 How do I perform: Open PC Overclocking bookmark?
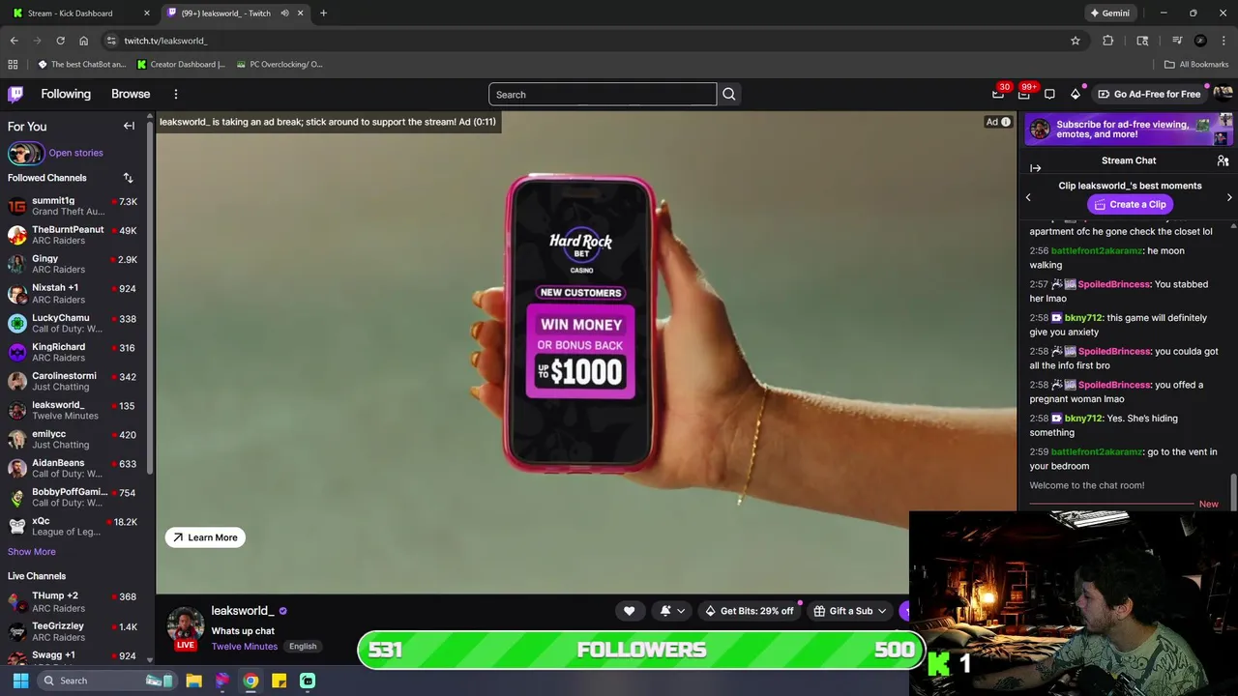[x=279, y=65]
